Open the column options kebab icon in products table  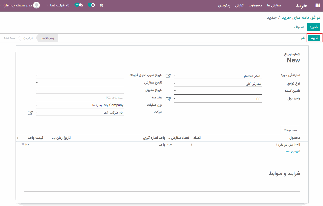click(18, 138)
